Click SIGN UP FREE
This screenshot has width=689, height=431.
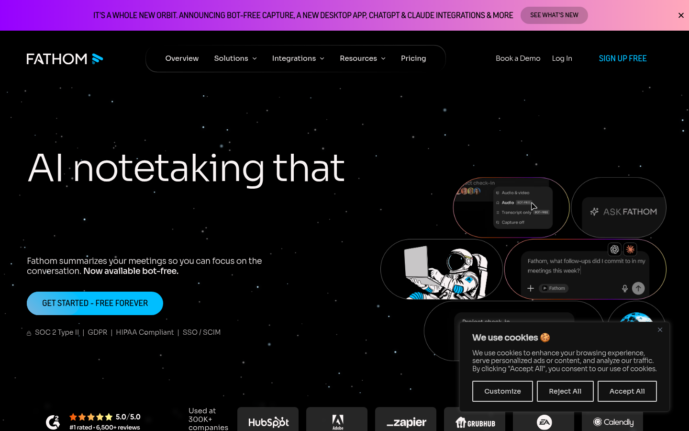(x=622, y=58)
